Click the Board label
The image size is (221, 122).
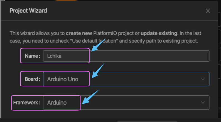click(32, 79)
